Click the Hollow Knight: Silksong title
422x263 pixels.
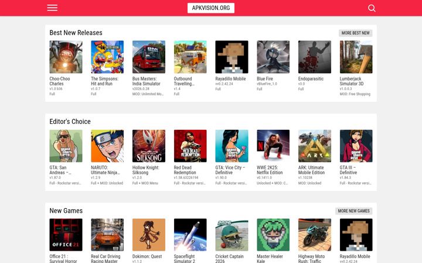146,170
